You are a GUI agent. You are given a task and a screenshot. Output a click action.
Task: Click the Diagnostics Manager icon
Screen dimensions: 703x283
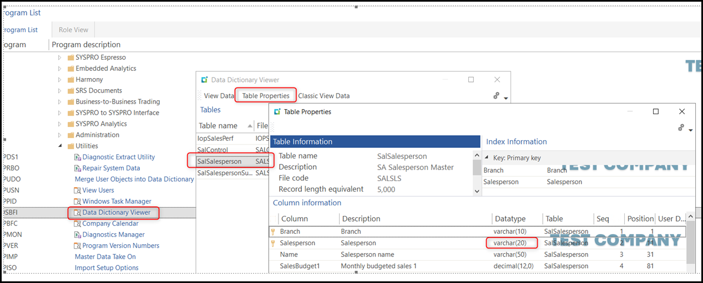(x=78, y=235)
